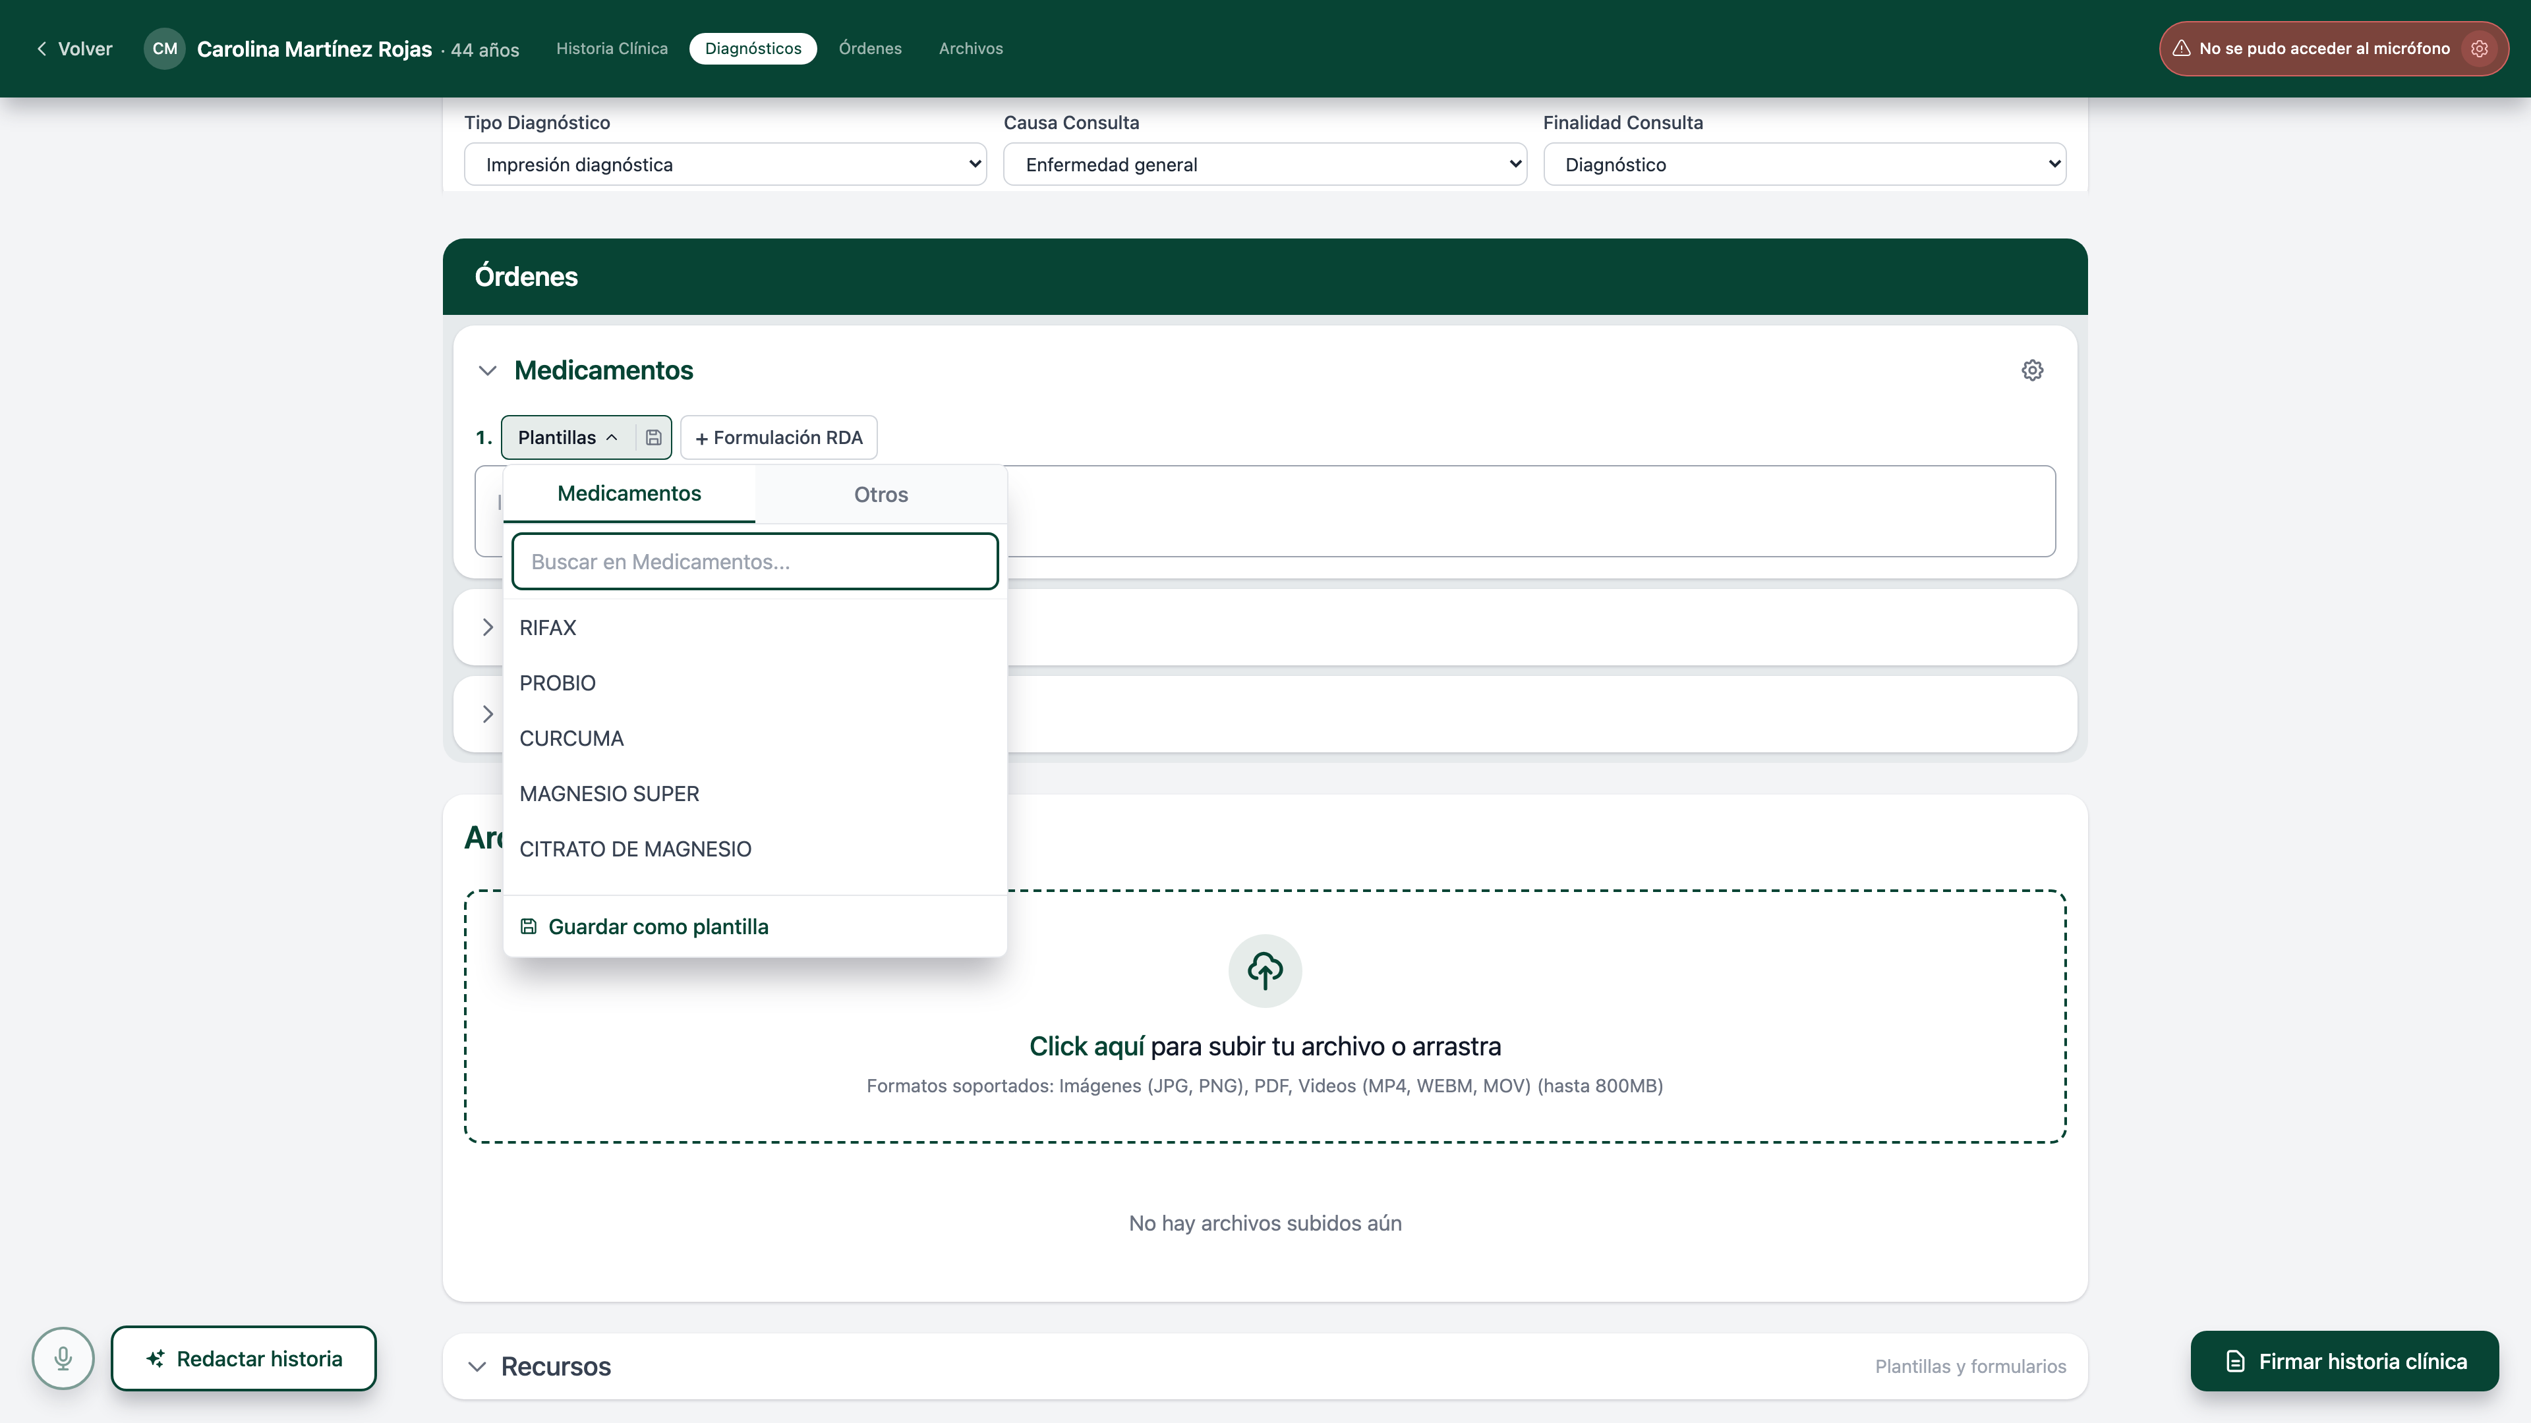Viewport: 2531px width, 1423px height.
Task: Go back with Volver
Action: tap(74, 48)
